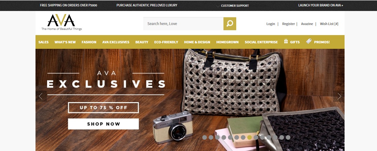Click the gold search magnifier button
This screenshot has width=377, height=151.
[230, 23]
